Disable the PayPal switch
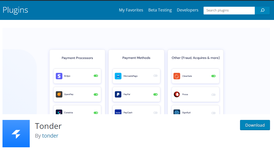 click(x=156, y=95)
